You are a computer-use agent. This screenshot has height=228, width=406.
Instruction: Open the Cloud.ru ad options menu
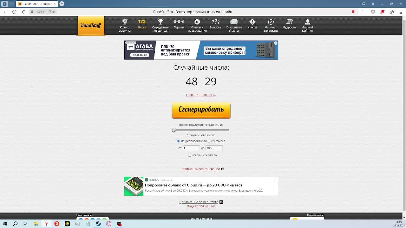click(275, 180)
